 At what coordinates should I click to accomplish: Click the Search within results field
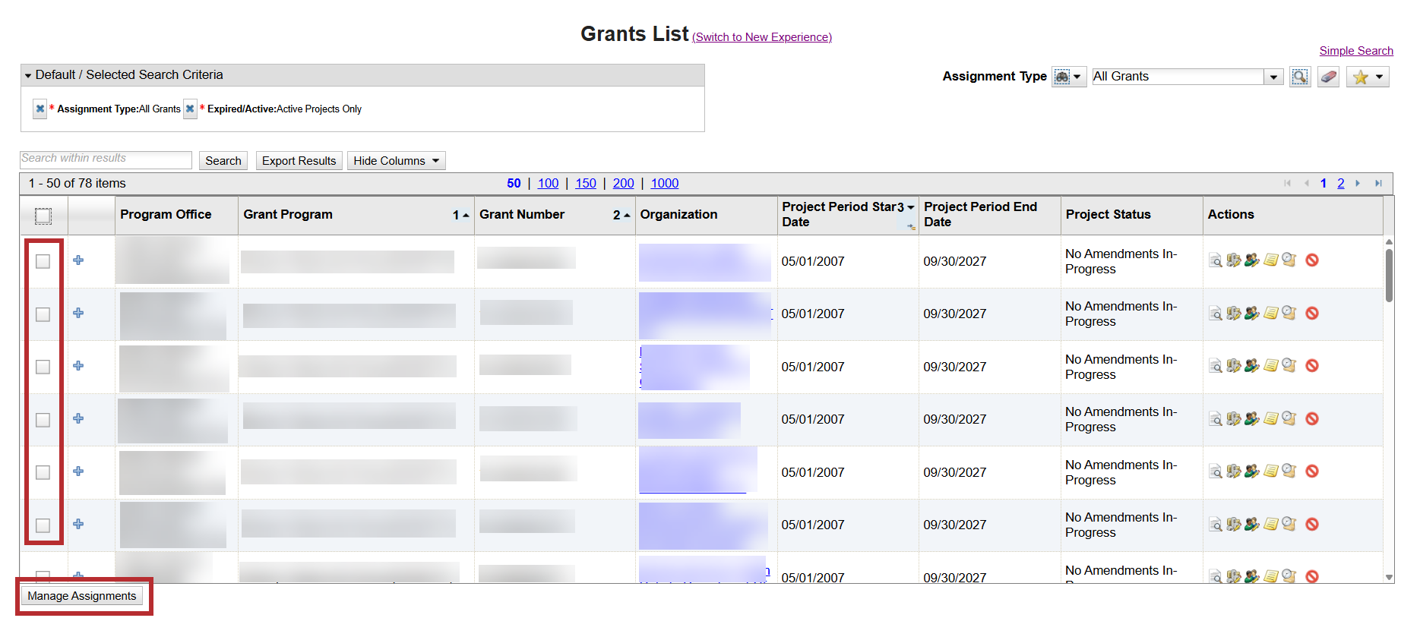point(106,159)
